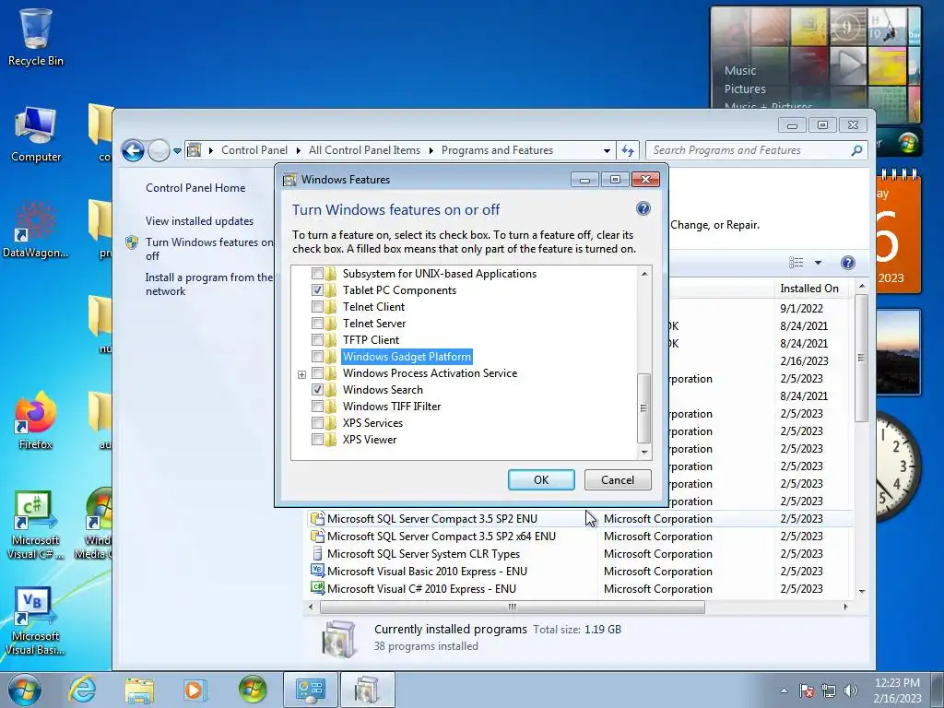
Task: Click the folder icon beside Windows Search
Action: (331, 390)
